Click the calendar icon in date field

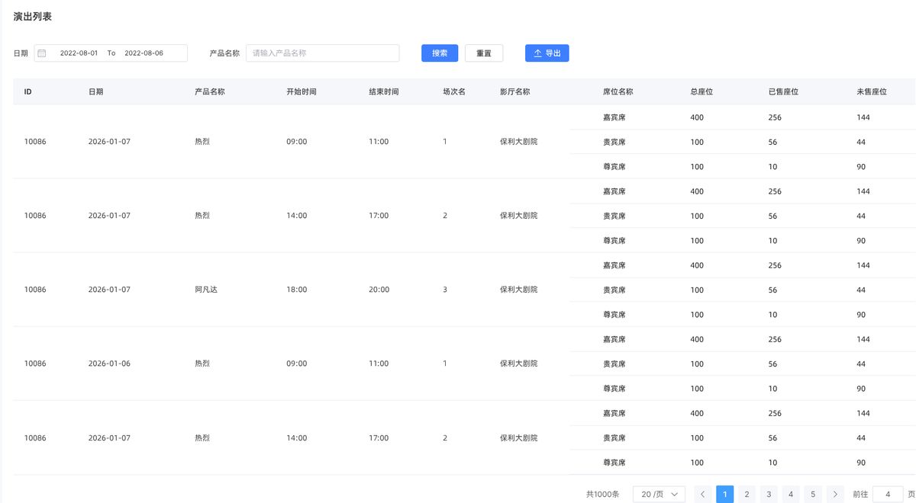click(42, 53)
